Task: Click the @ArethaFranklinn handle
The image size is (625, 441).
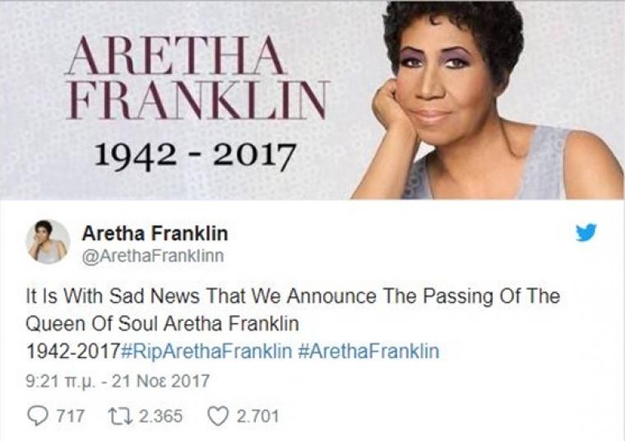Action: (x=153, y=256)
